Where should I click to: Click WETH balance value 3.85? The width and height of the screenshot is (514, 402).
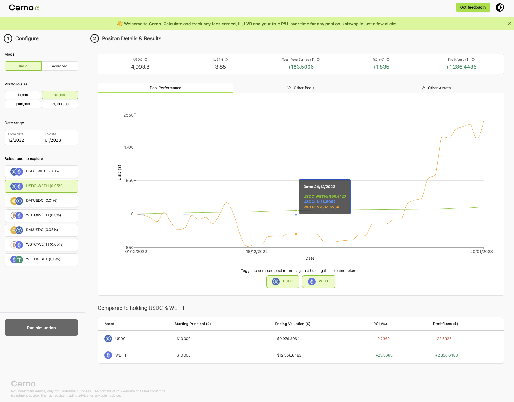click(220, 67)
